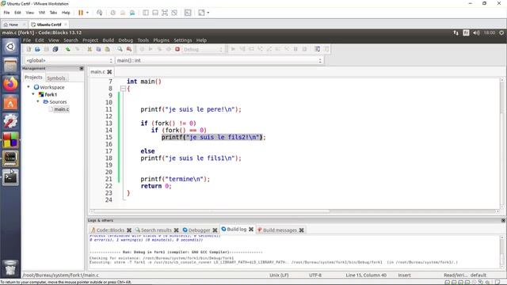Collapse the Sources folder node

pyautogui.click(x=38, y=101)
